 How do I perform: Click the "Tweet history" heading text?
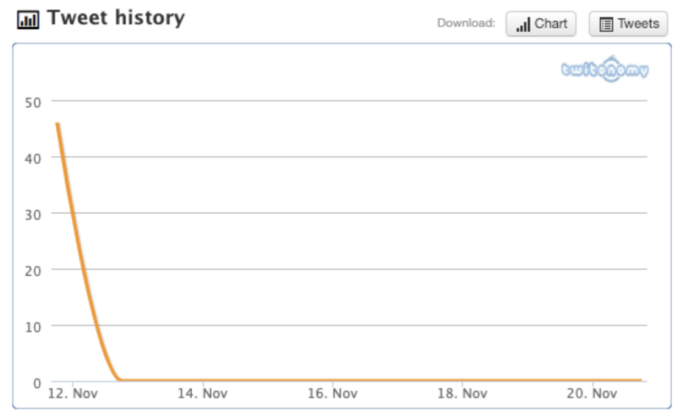(116, 18)
